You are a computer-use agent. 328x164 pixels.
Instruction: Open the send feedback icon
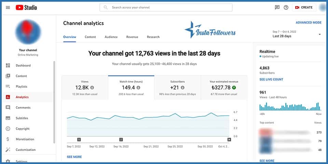277,8
